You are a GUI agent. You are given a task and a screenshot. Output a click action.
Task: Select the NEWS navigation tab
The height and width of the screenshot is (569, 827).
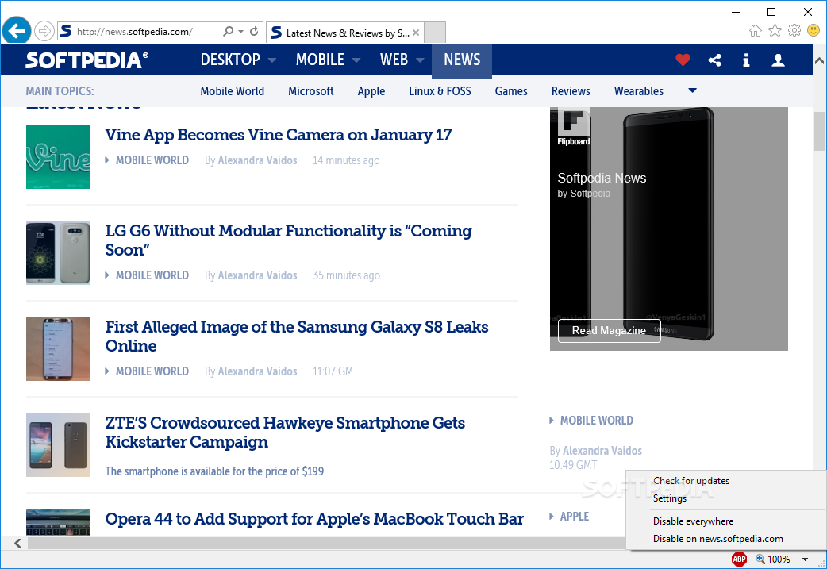[462, 60]
